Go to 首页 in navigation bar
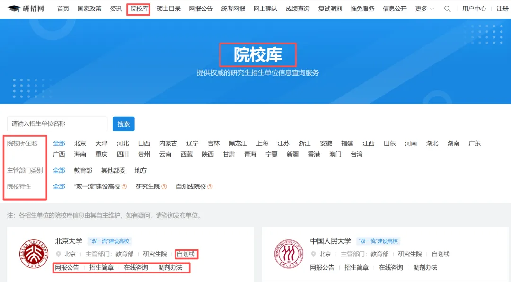Screen dimensions: 511x282 click(x=63, y=9)
